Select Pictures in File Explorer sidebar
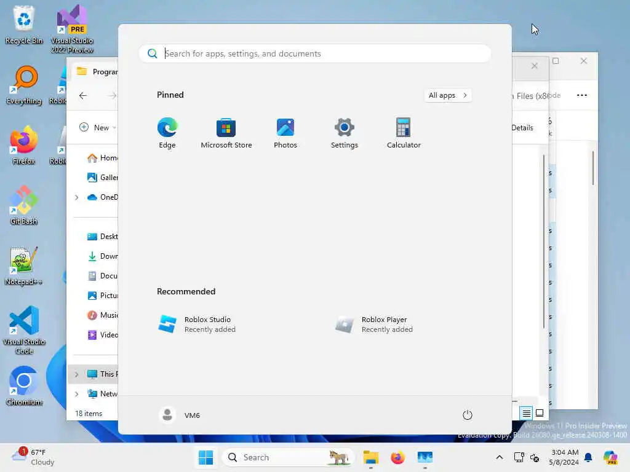The image size is (630, 472). coord(102,296)
